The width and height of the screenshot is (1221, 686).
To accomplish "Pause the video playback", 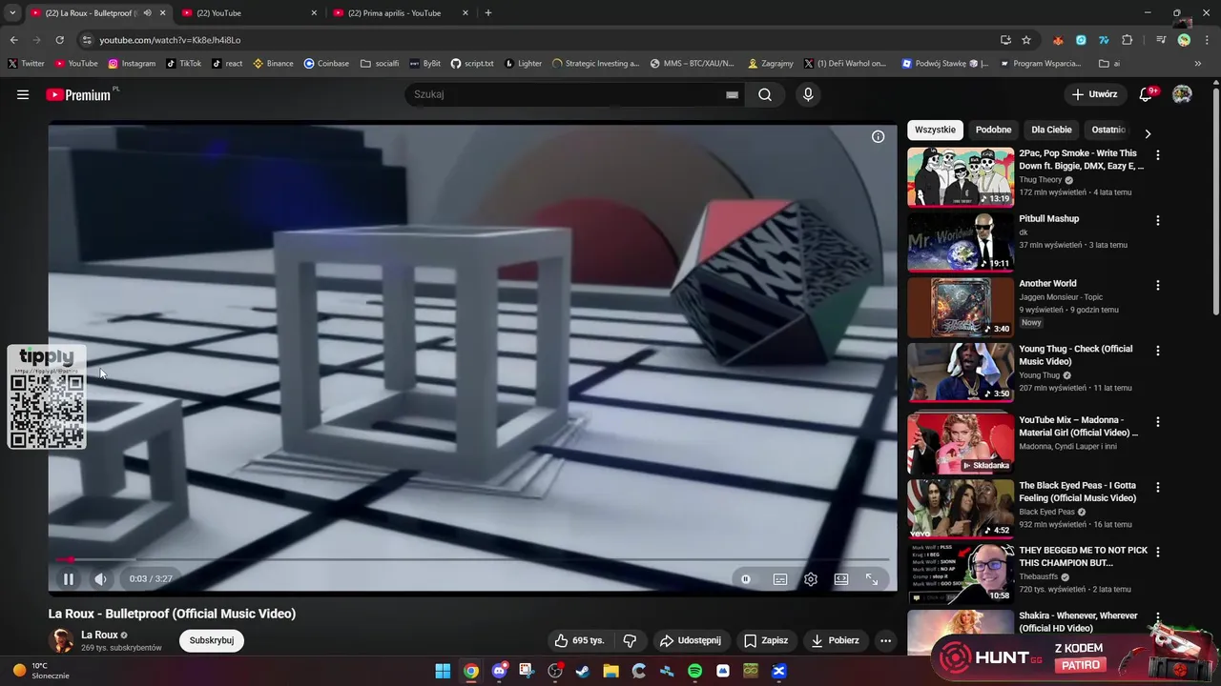I will 69,578.
